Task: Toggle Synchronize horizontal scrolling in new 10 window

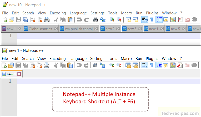Action: pos(135,20)
